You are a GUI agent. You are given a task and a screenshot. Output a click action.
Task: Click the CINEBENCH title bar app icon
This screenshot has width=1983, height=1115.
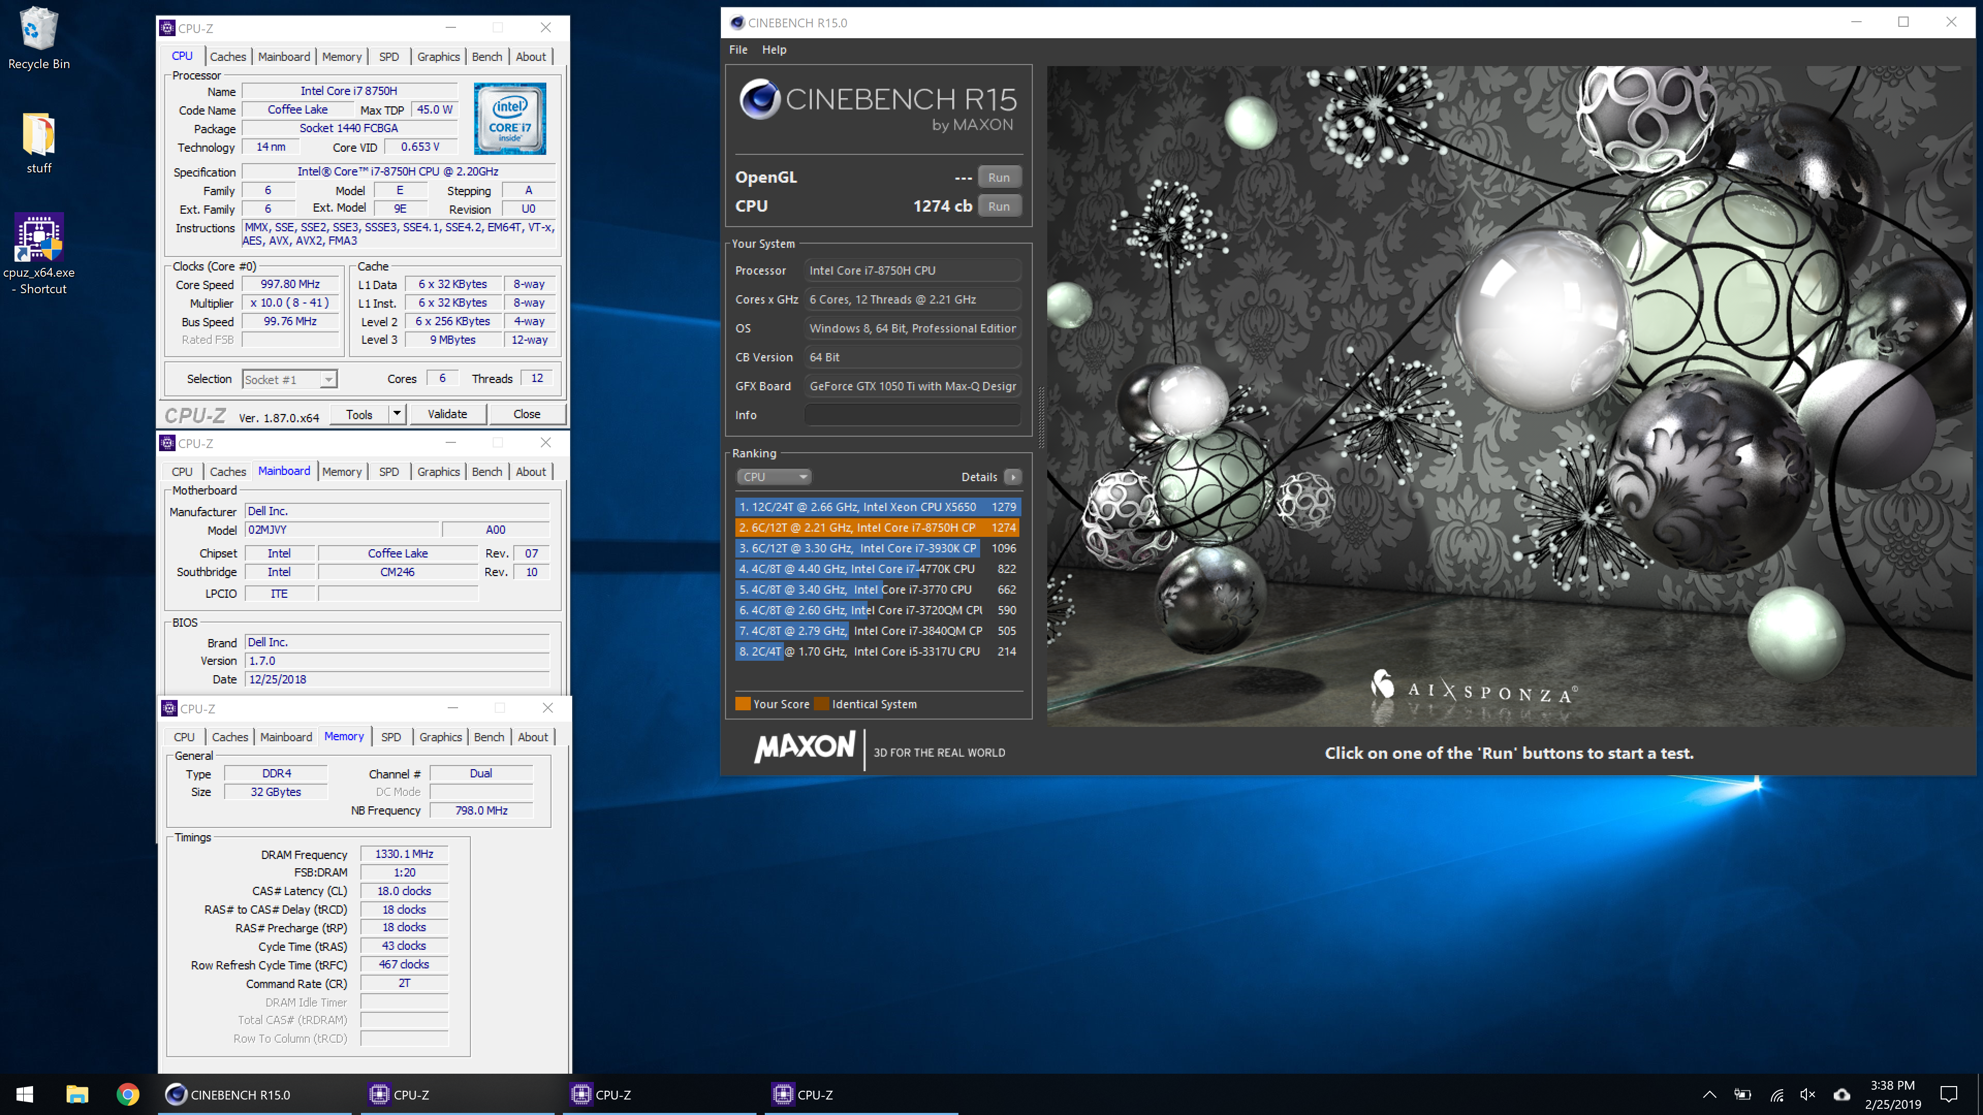coord(737,22)
